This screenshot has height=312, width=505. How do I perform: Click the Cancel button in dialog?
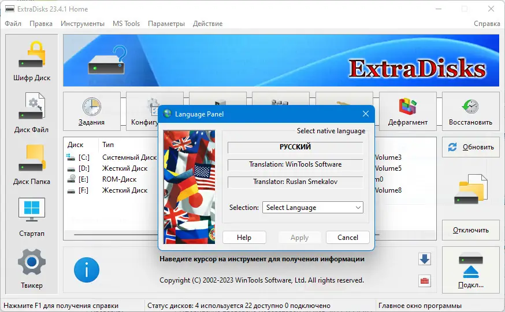point(347,238)
